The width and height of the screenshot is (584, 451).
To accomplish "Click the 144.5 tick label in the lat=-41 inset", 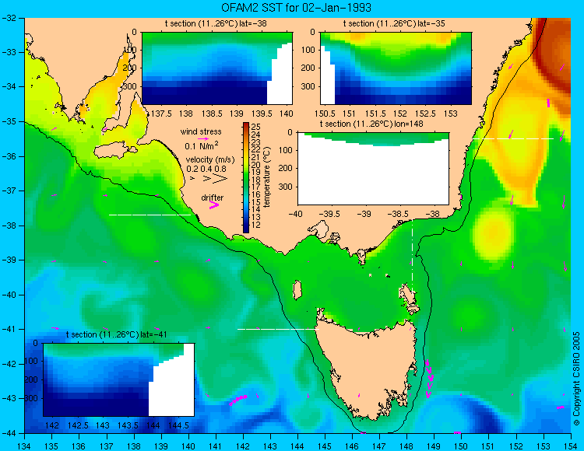I will [x=178, y=425].
